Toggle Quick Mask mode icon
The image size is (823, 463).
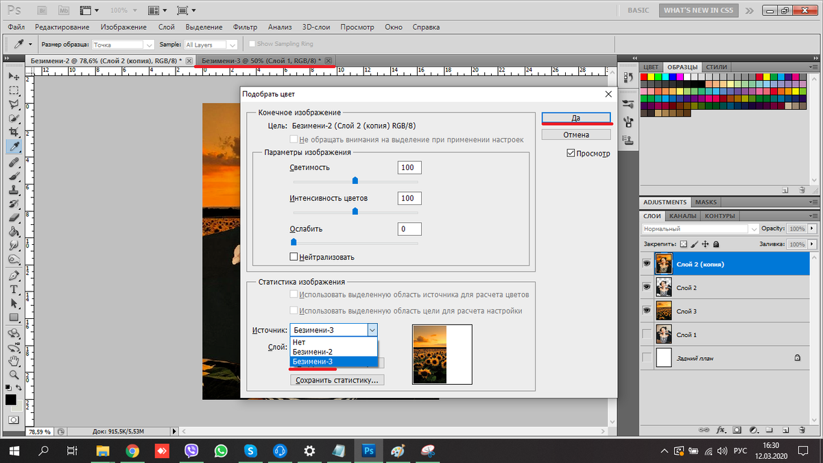coord(13,419)
